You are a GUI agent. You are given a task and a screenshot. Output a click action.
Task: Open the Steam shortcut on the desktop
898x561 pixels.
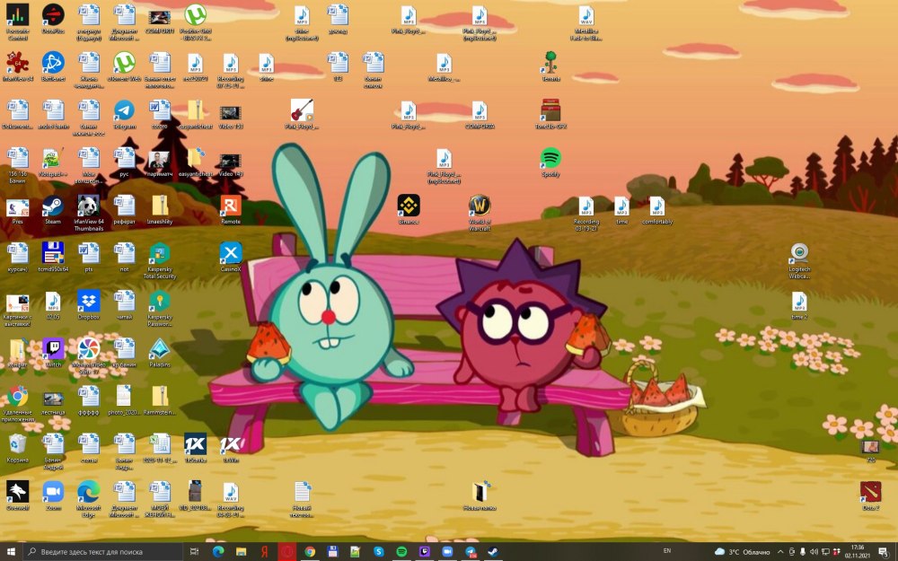pyautogui.click(x=53, y=209)
